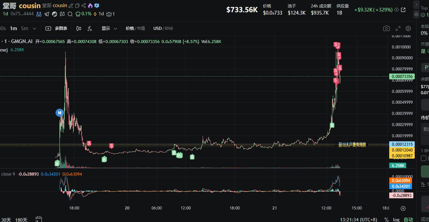Open the fx indicators menu
Screen dimensions: 429x222
coord(90,28)
